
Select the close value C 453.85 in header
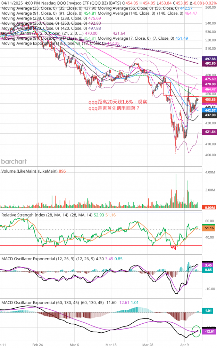181,3
